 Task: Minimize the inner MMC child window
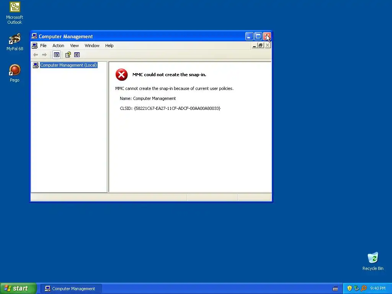click(x=254, y=45)
